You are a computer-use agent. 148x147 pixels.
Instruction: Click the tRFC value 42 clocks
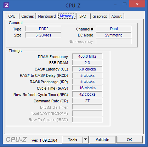(x=87, y=95)
